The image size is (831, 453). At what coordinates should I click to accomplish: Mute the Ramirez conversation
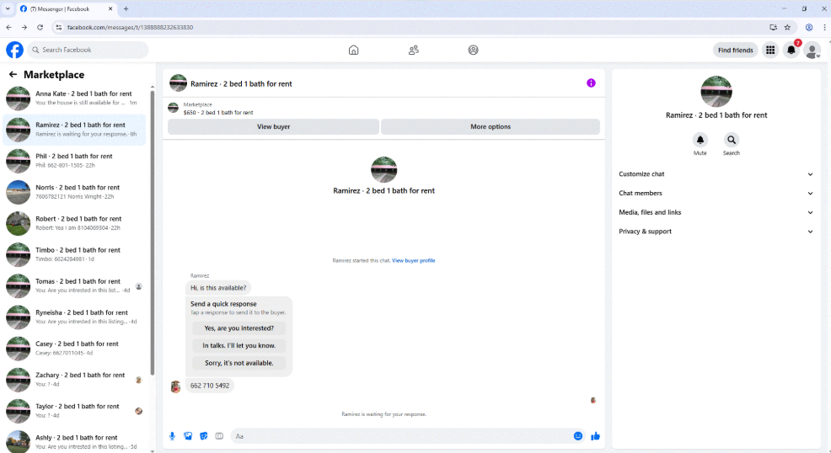[x=700, y=140]
